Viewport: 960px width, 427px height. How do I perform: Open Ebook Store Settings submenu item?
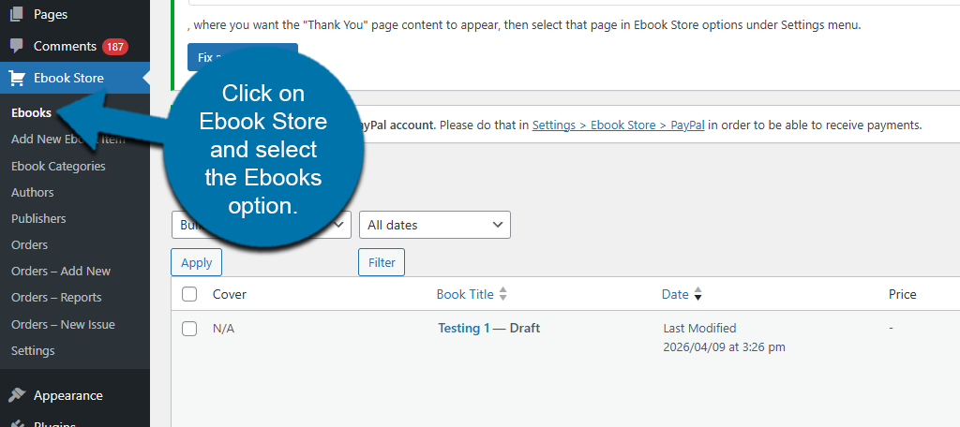[x=33, y=350]
